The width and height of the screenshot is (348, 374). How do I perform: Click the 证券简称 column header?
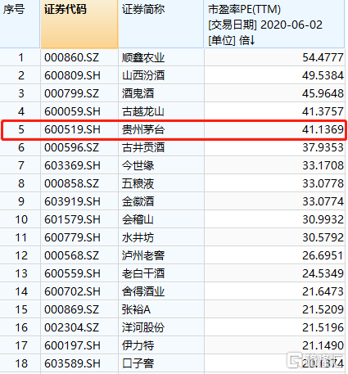(x=161, y=24)
